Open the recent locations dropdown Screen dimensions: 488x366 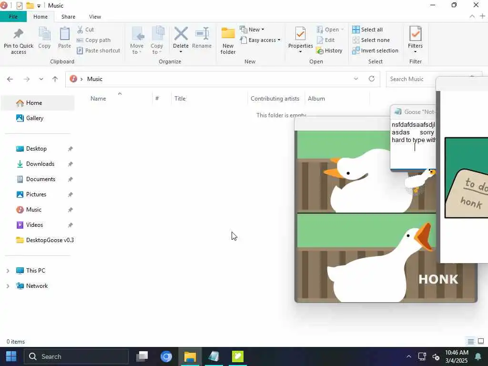[41, 79]
